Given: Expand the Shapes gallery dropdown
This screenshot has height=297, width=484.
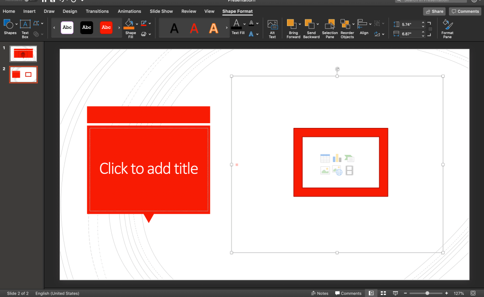Looking at the screenshot, I should tap(17, 24).
